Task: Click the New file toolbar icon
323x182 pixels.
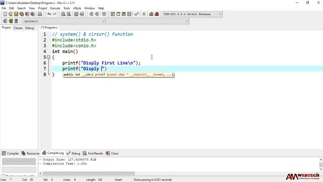Action: pyautogui.click(x=5, y=14)
